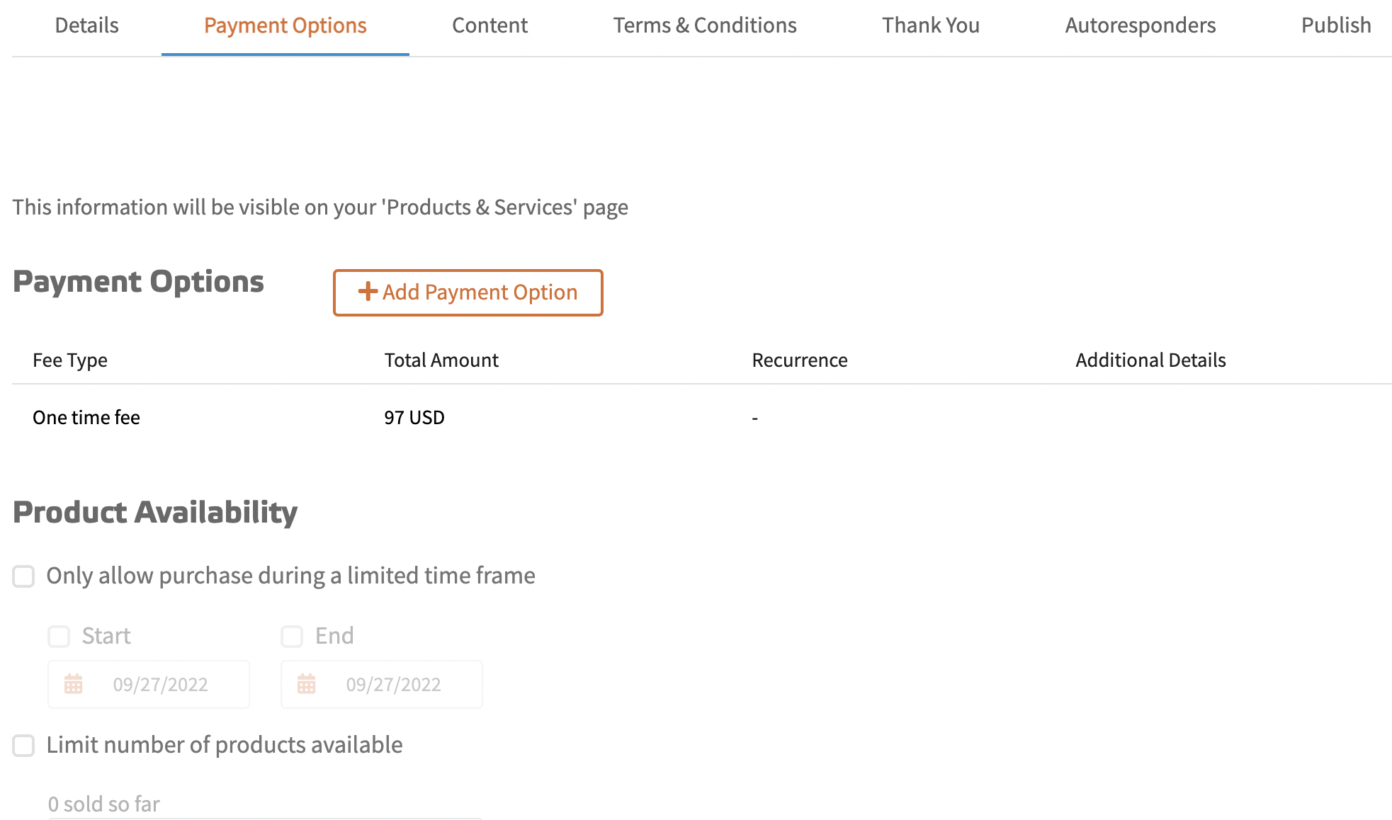
Task: Check the Start date checkbox
Action: 59,636
